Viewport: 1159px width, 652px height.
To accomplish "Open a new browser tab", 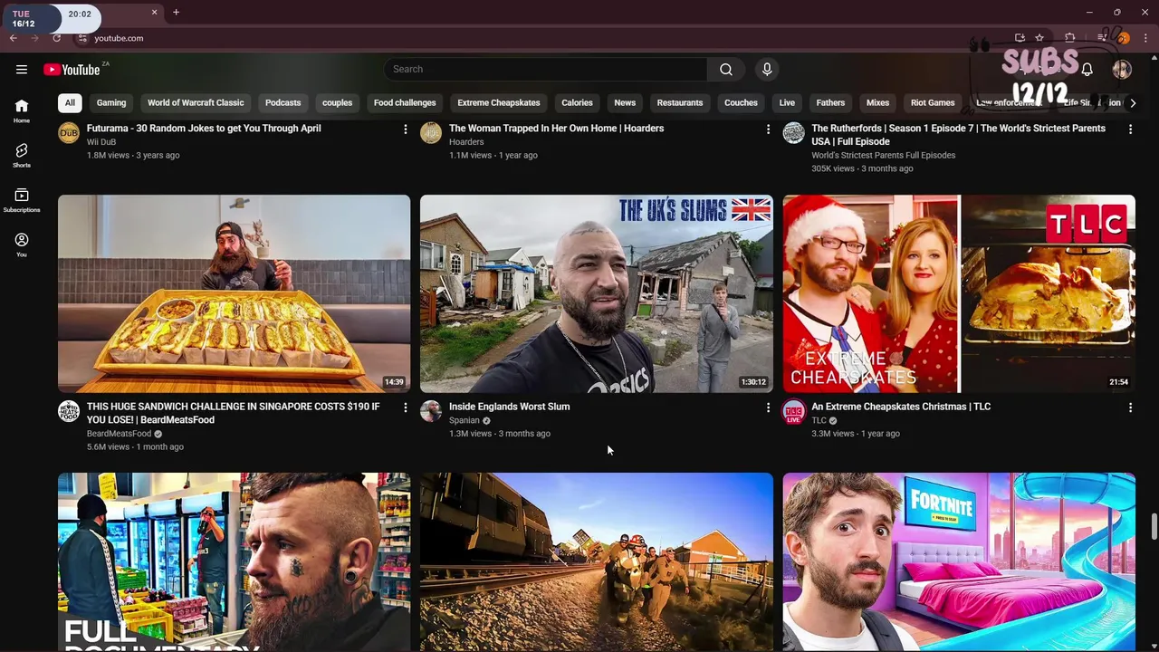I will [x=176, y=13].
